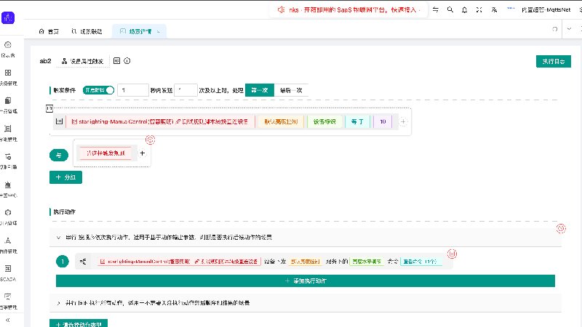Image resolution: width=582 pixels, height=327 pixels.
Task: Open the green device-identifier selector
Action: (324, 121)
